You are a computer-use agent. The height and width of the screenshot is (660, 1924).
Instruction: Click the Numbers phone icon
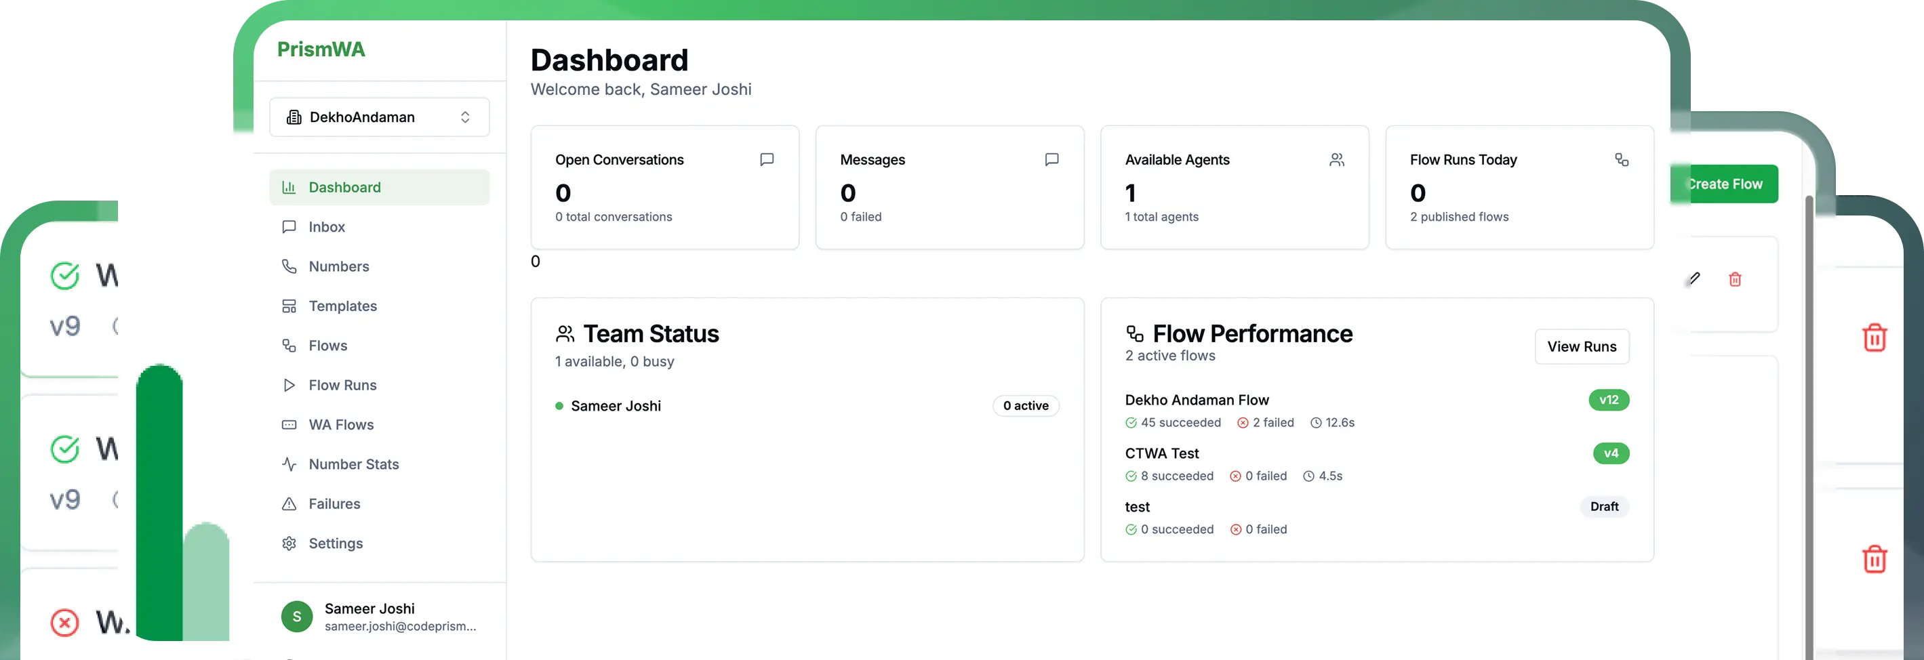click(289, 266)
